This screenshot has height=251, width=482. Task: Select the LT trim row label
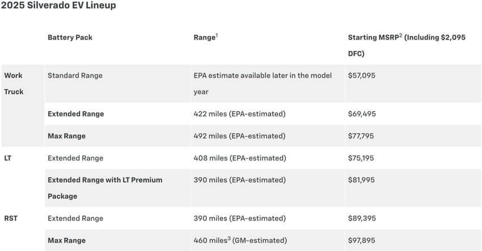click(x=8, y=158)
